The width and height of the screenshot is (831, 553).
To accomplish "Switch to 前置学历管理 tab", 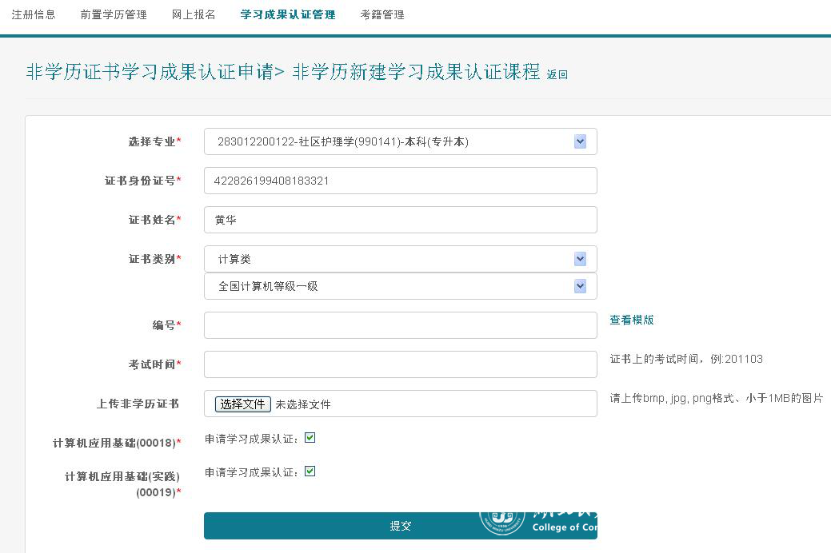I will [x=114, y=14].
